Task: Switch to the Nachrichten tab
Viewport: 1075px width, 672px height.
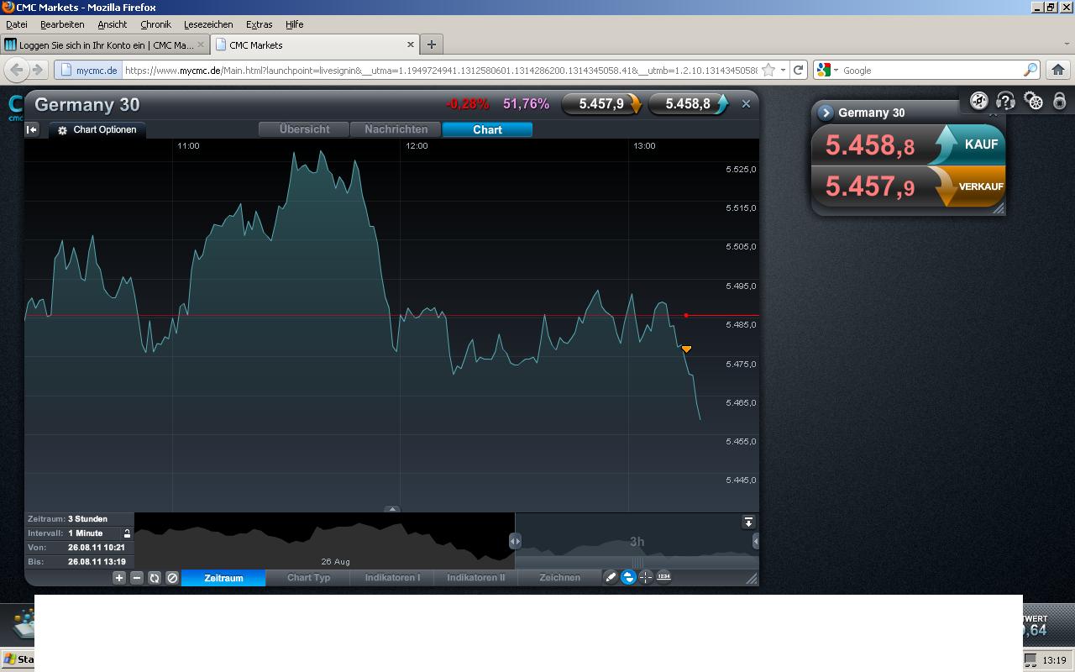Action: (x=396, y=129)
